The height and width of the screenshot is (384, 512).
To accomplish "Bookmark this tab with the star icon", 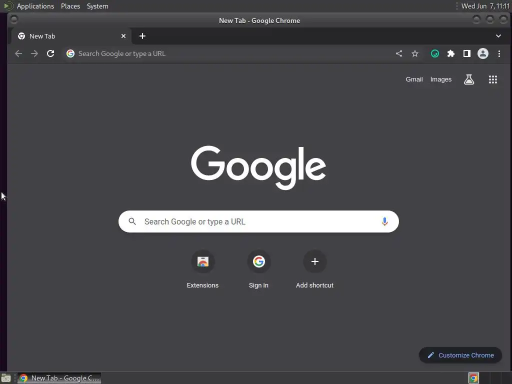I will [415, 53].
